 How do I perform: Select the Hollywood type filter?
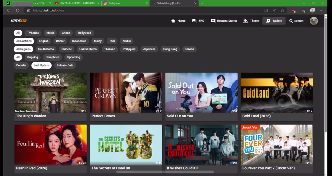tap(84, 33)
